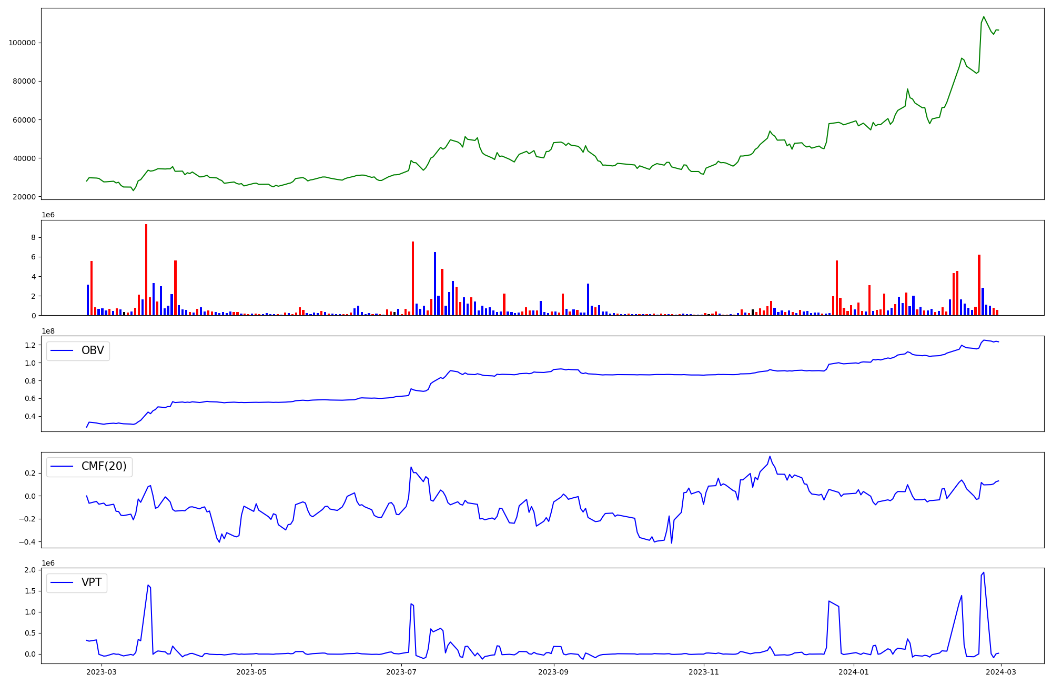Click the 100000 price axis label
1052x684 pixels.
click(22, 43)
